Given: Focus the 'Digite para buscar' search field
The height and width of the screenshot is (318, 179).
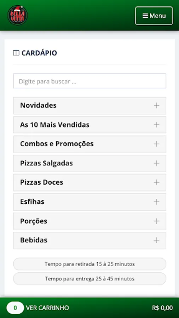Looking at the screenshot, I should pyautogui.click(x=90, y=81).
